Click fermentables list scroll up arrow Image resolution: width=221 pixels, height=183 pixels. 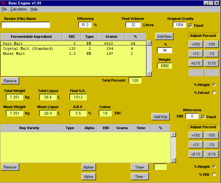tap(149, 43)
